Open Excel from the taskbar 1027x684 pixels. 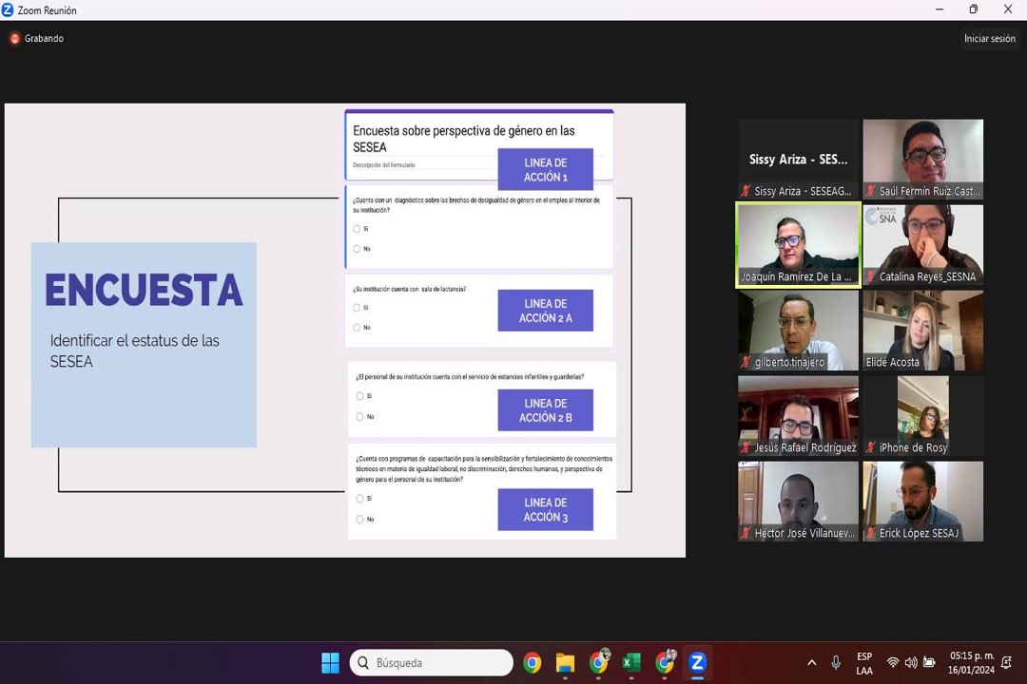tap(631, 663)
